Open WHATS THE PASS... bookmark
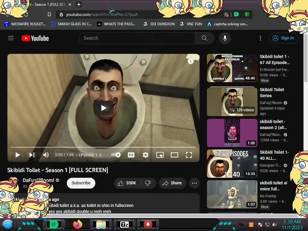The width and height of the screenshot is (308, 231). click(x=116, y=24)
